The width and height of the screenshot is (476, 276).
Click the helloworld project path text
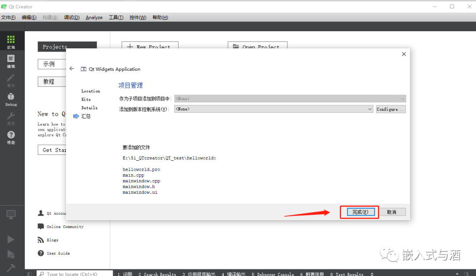(x=169, y=158)
